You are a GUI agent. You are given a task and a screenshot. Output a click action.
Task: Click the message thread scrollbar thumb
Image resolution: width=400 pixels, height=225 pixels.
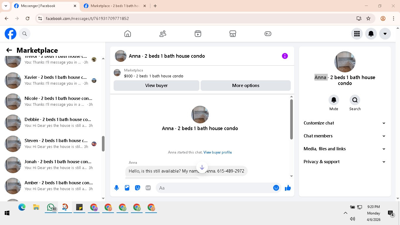(291, 119)
